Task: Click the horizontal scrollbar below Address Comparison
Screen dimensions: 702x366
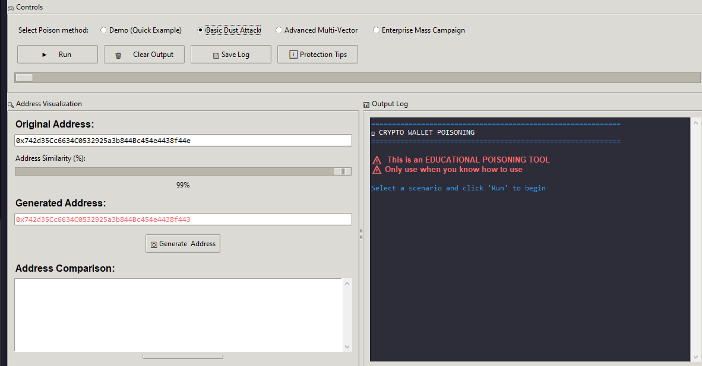Action: coord(183,357)
